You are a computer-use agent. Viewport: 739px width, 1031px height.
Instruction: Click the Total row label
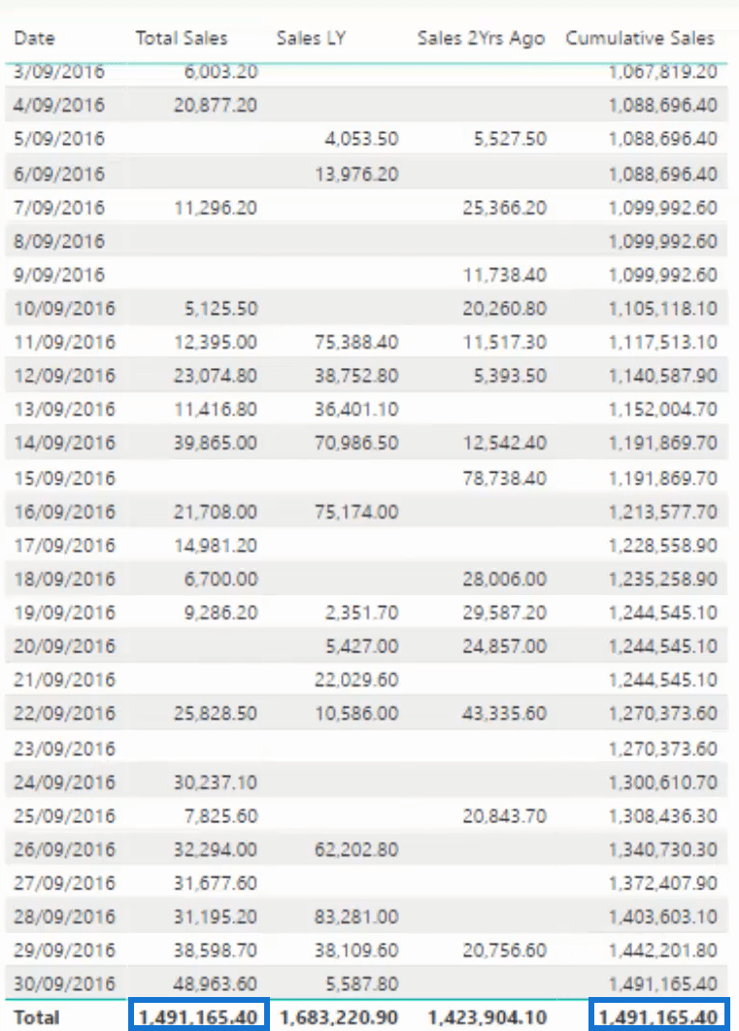pos(37,1017)
